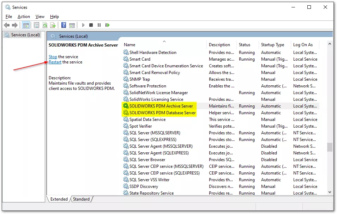Click the Pause Service toolbar icon

[99, 25]
